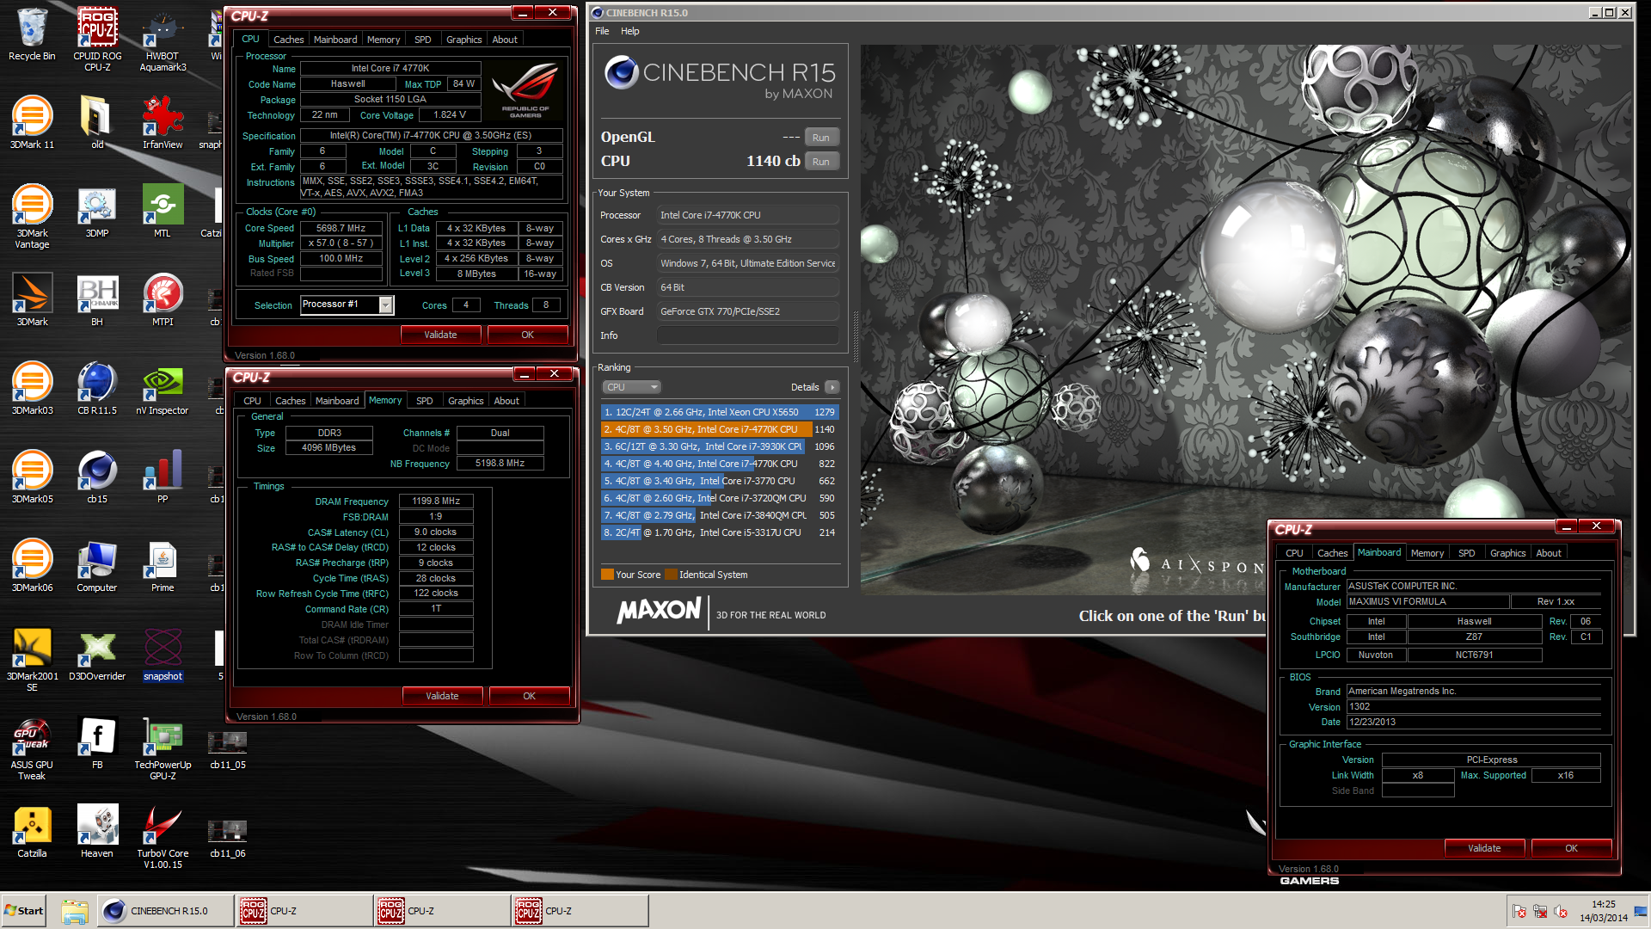Image resolution: width=1651 pixels, height=929 pixels.
Task: Launch Prime desktop shortcut
Action: (x=163, y=566)
